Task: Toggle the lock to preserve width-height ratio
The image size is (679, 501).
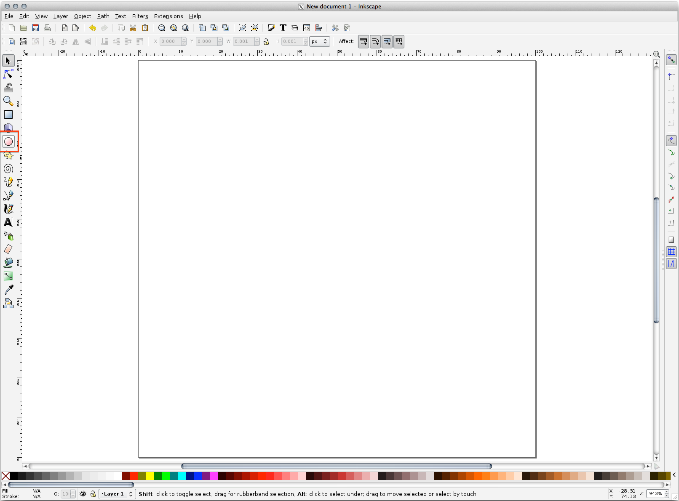Action: 267,41
